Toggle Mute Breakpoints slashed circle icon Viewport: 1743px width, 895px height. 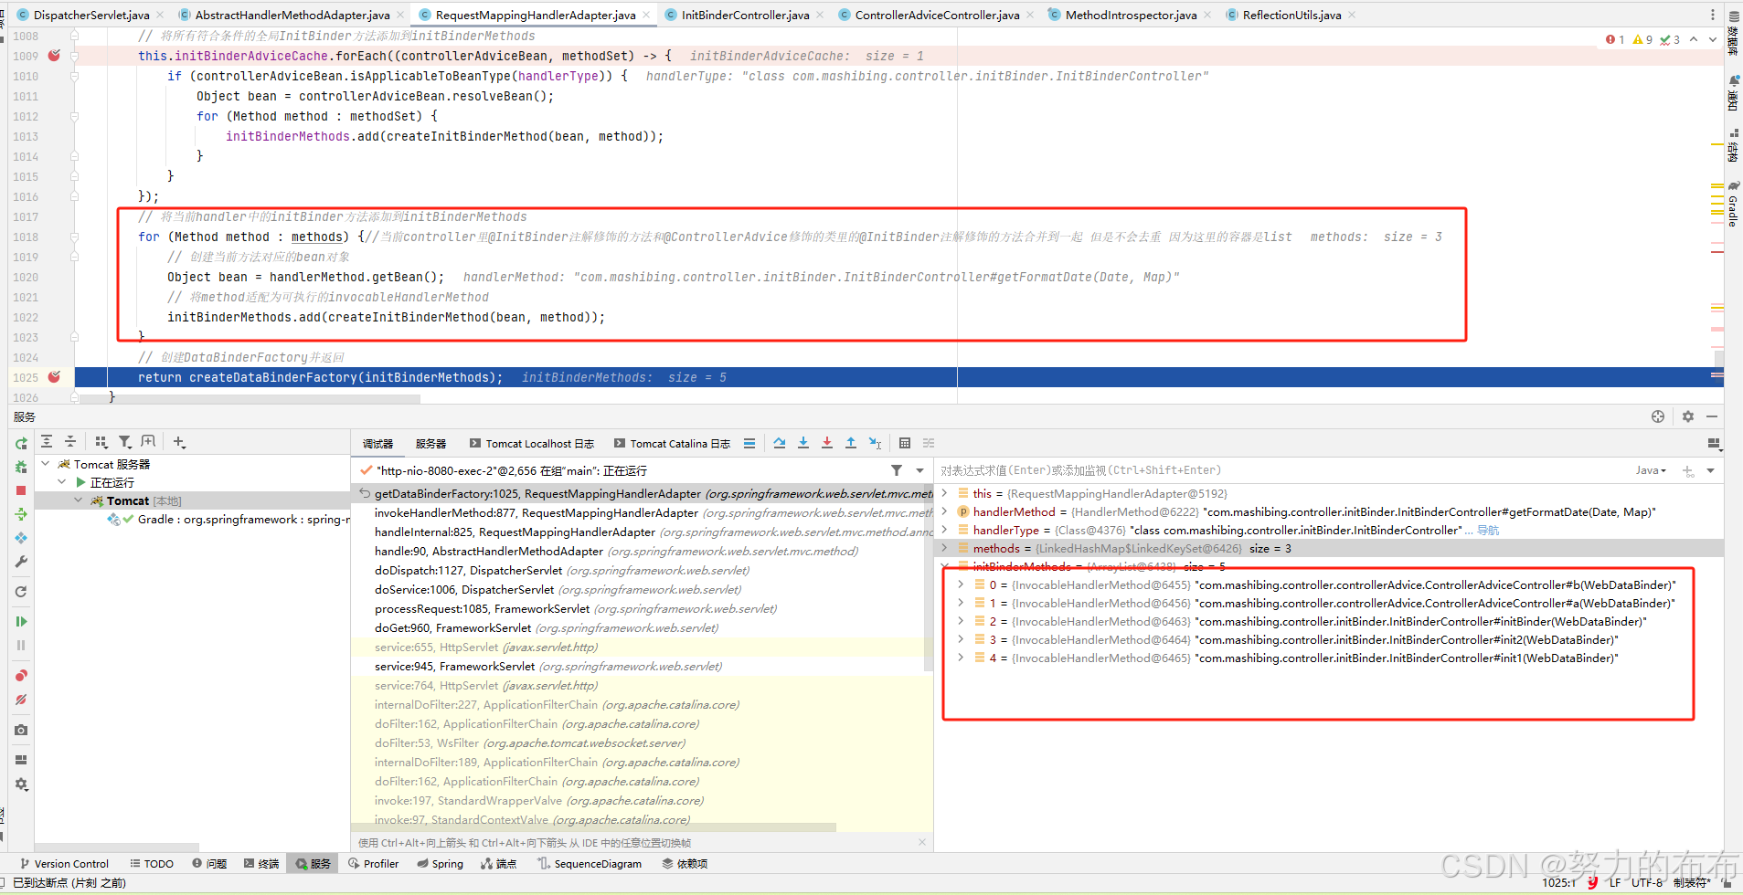(21, 700)
